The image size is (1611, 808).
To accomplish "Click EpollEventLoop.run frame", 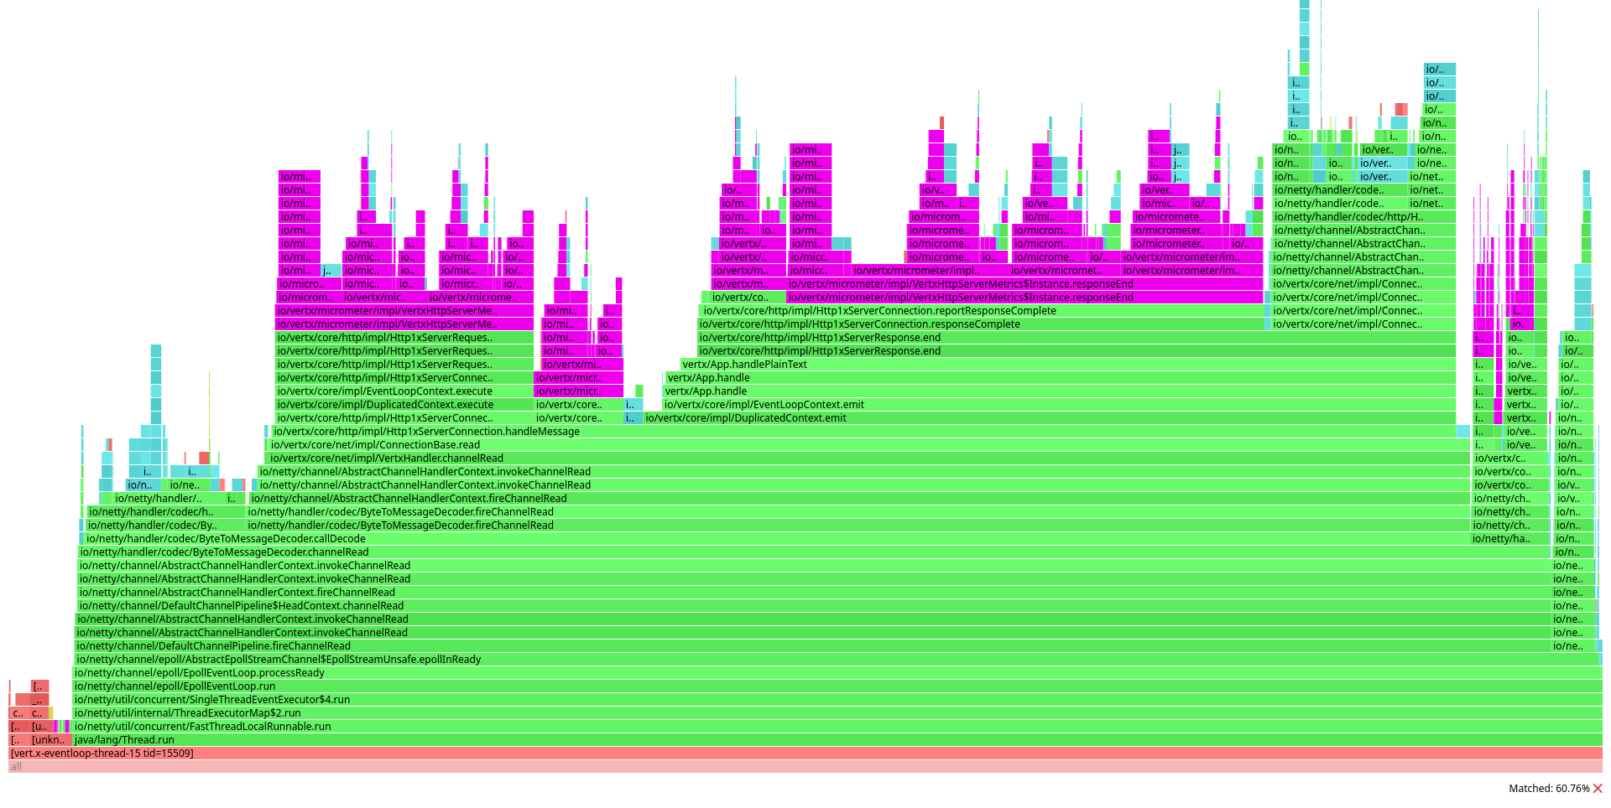I will (x=837, y=686).
